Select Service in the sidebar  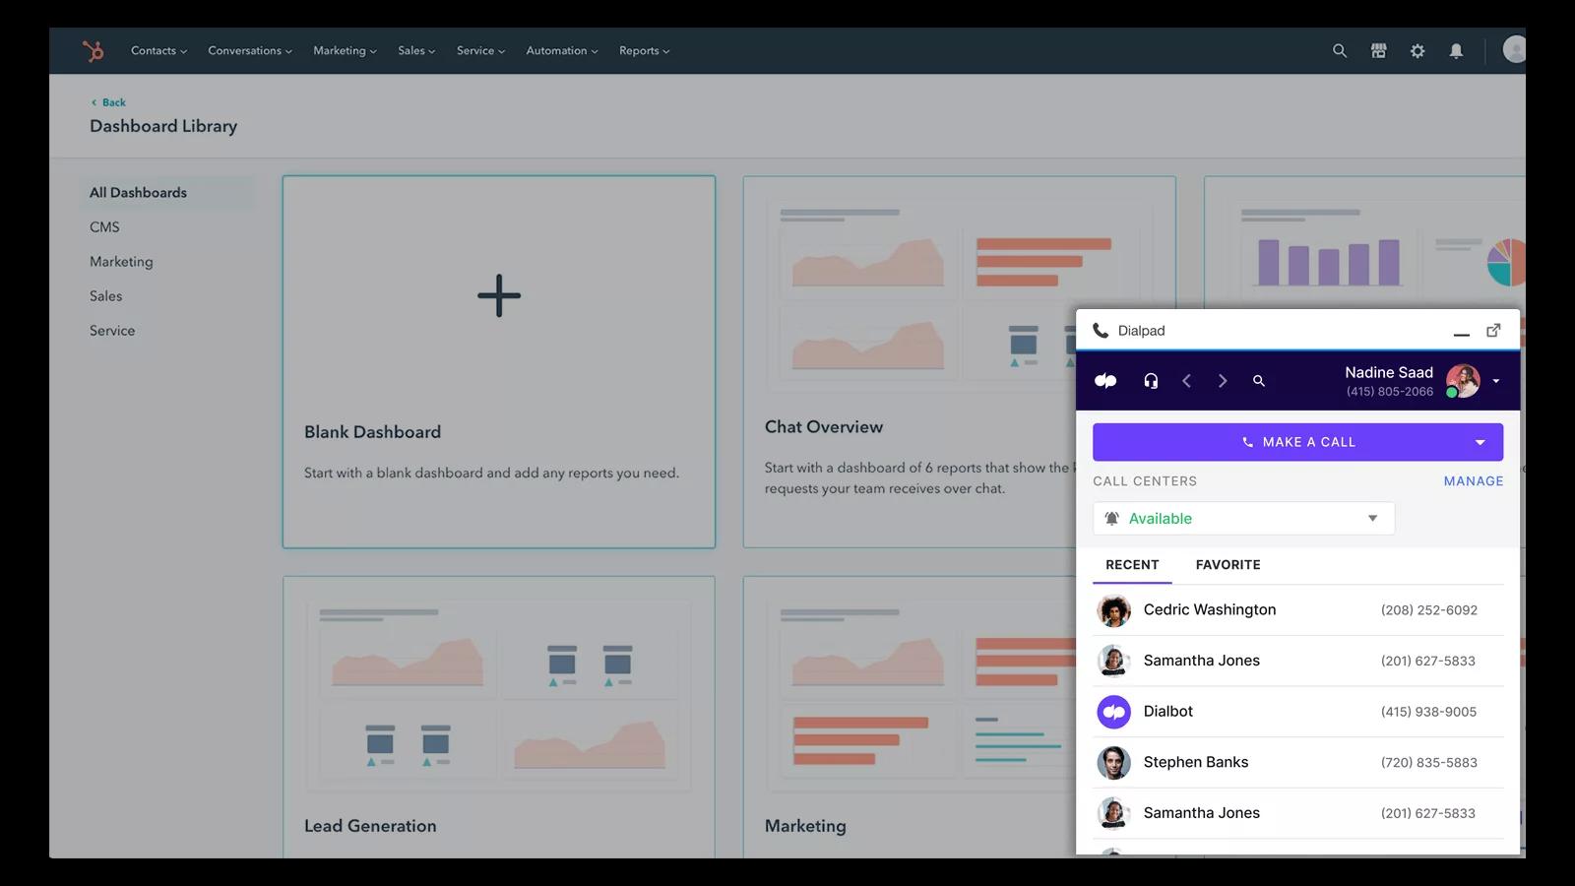[x=112, y=330]
